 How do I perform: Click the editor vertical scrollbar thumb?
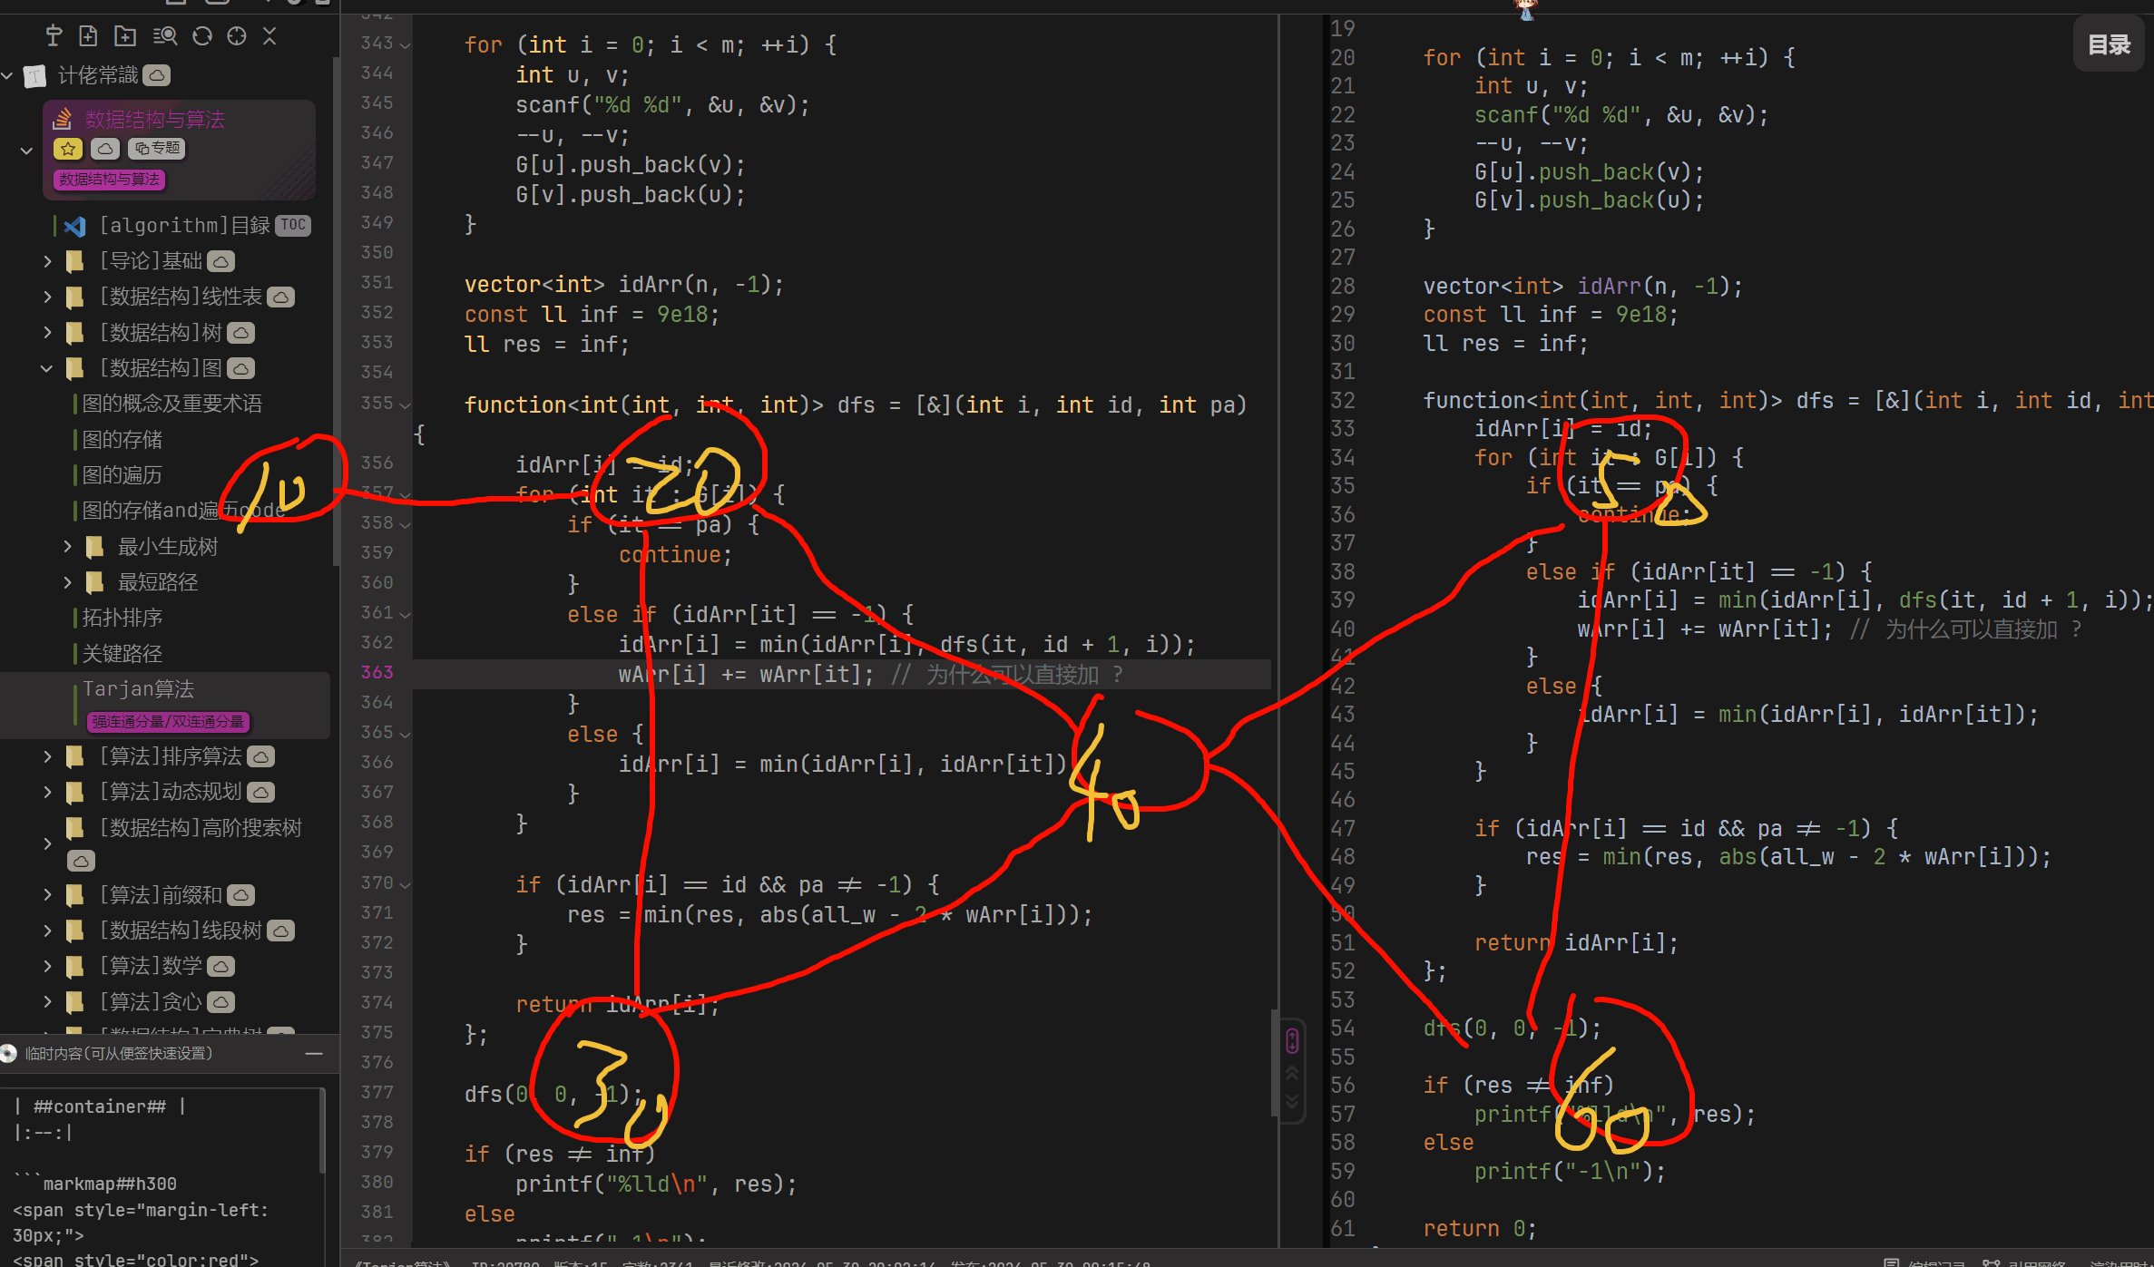[1274, 1061]
